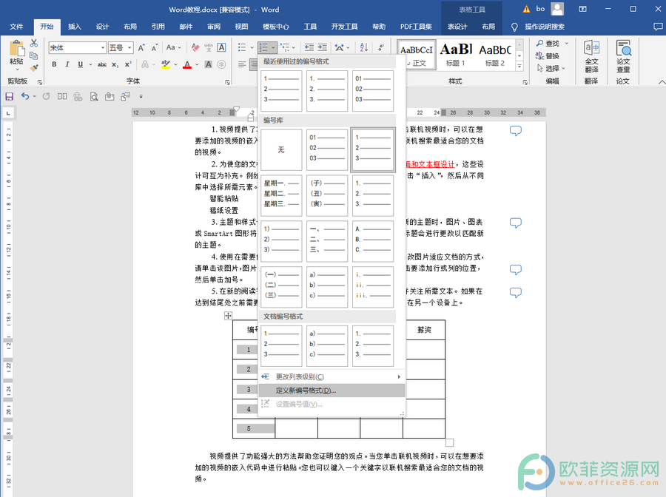The image size is (666, 497).
Task: Click the Character Border icon
Action: 221,47
